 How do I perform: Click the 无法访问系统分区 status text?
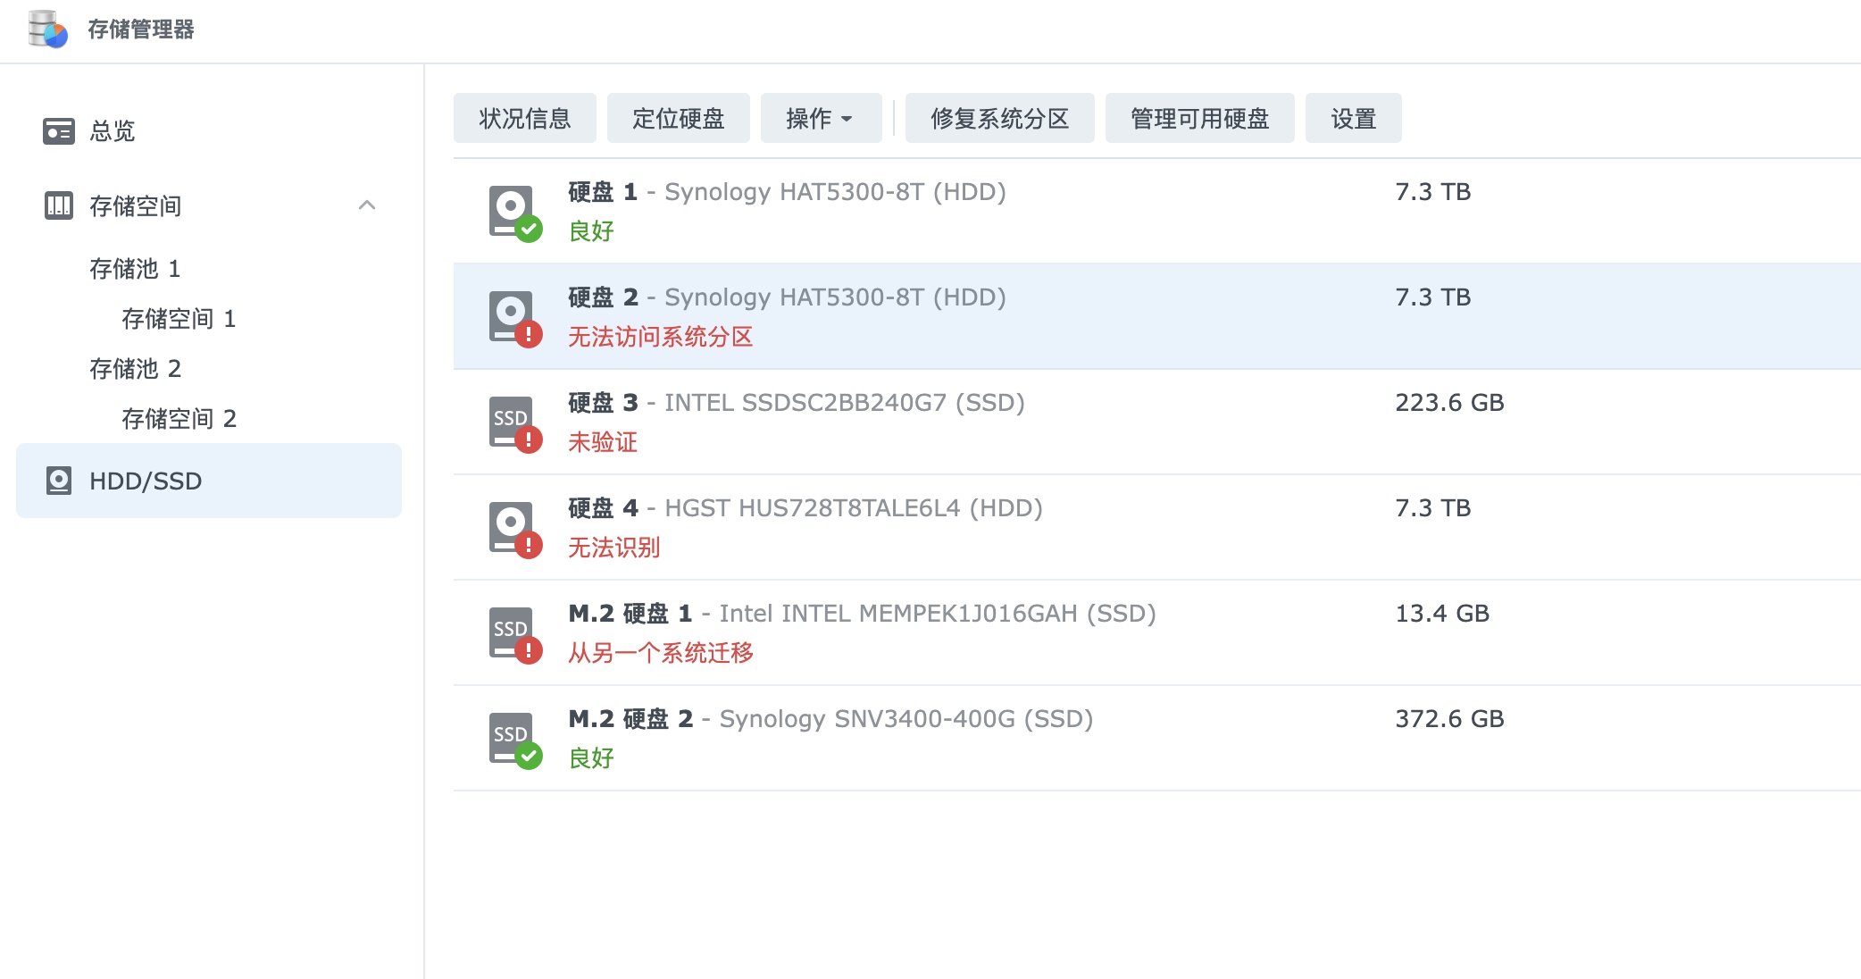tap(661, 337)
